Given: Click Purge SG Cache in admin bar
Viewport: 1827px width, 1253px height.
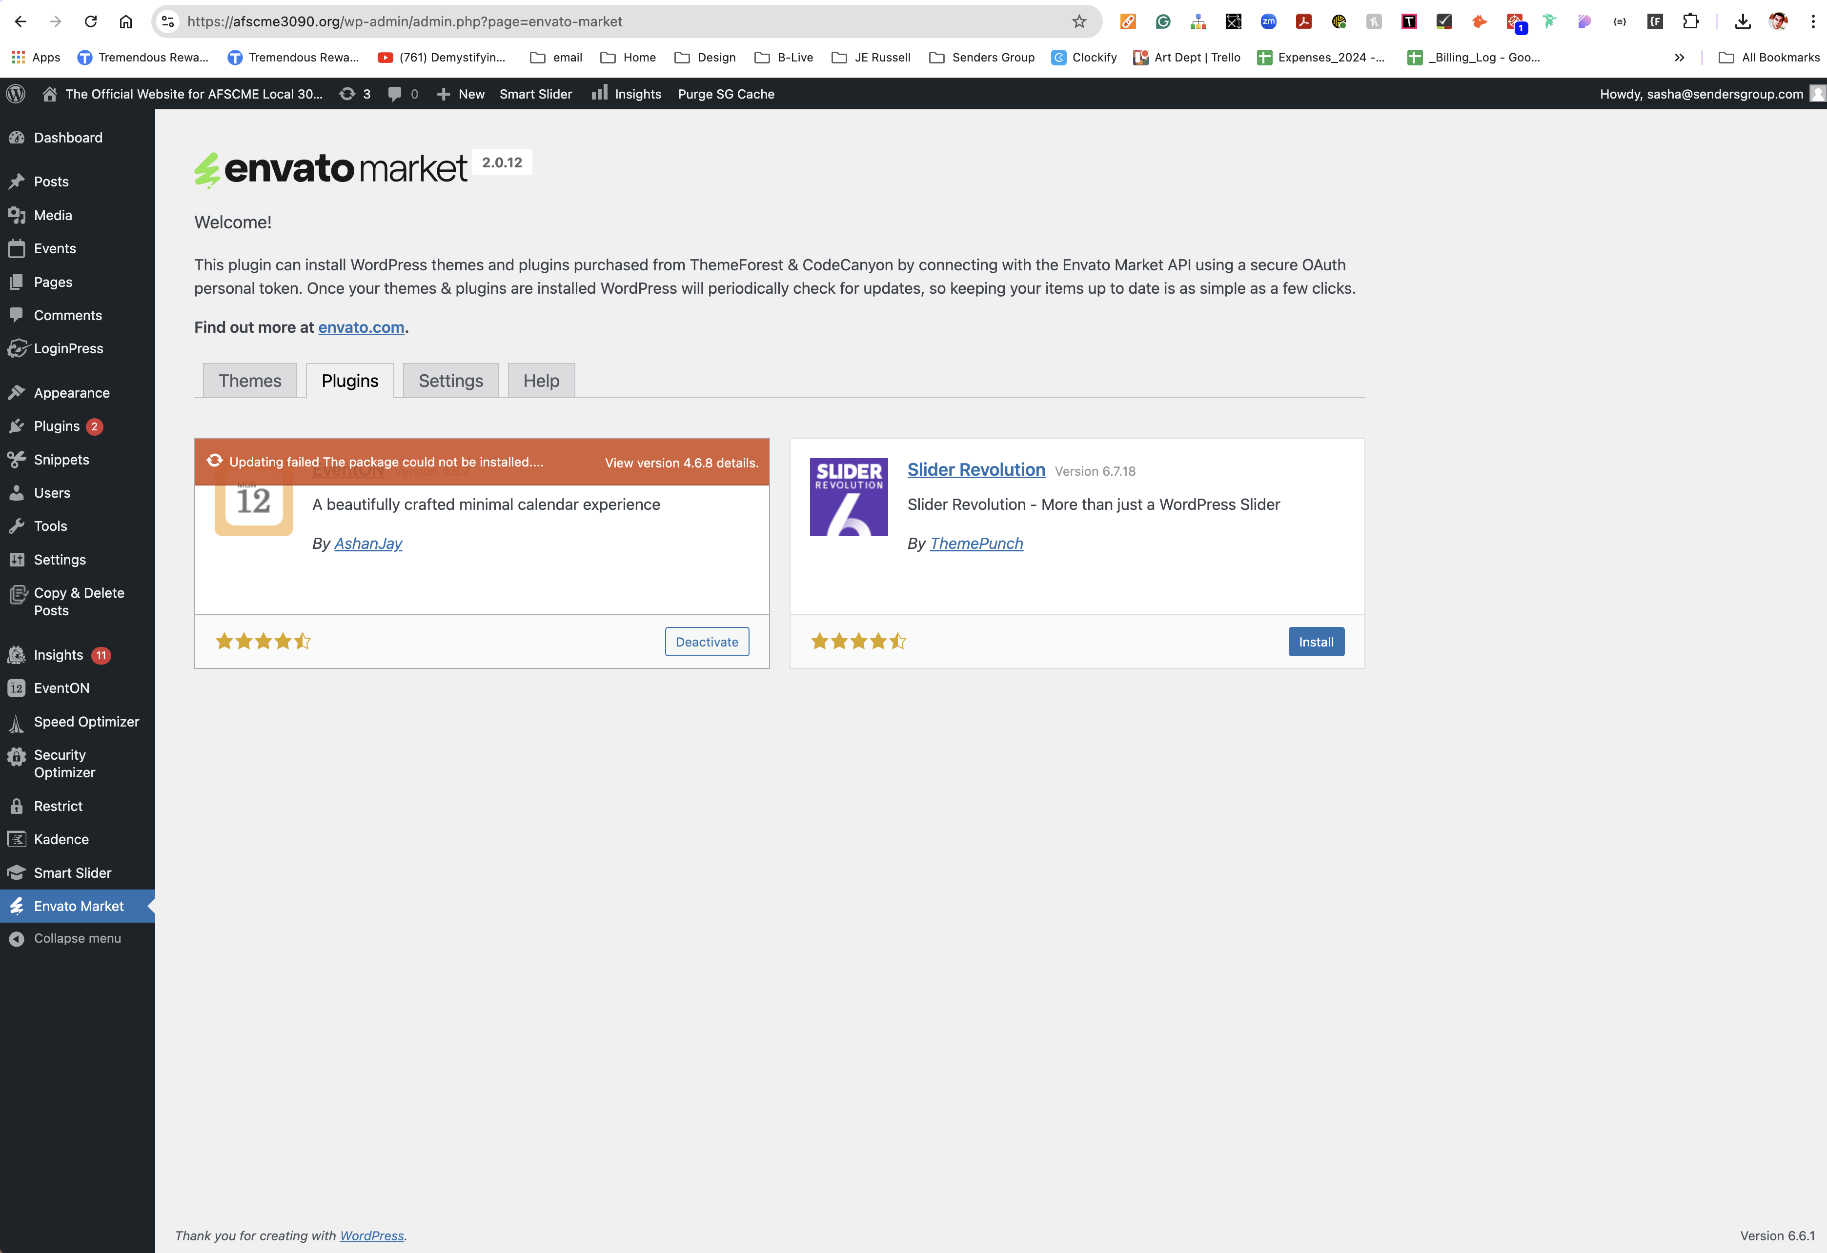Looking at the screenshot, I should click(x=727, y=94).
